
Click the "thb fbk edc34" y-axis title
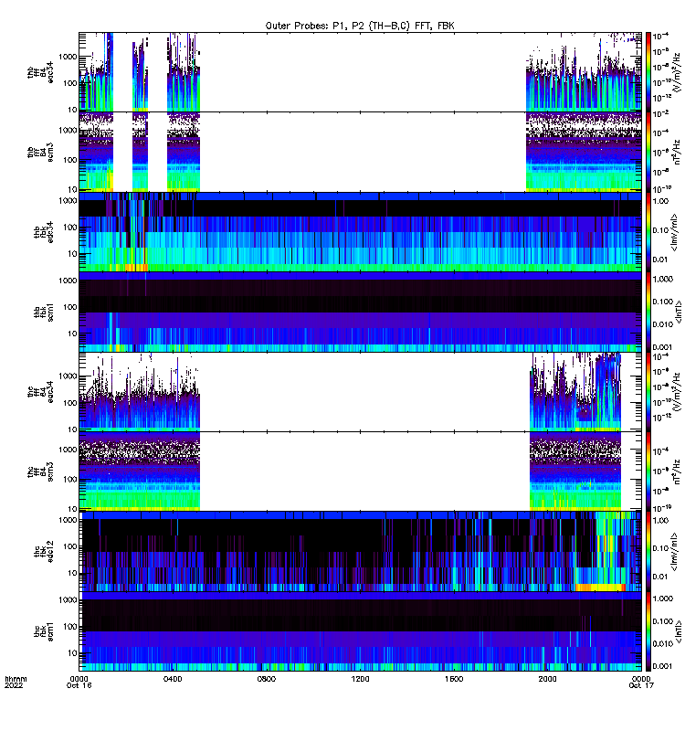click(x=43, y=232)
